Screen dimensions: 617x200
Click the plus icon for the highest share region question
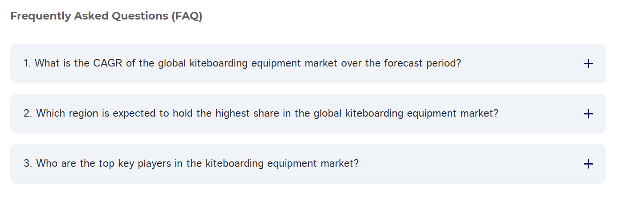pyautogui.click(x=588, y=114)
